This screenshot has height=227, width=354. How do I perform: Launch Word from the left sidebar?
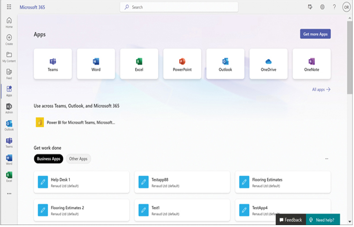pyautogui.click(x=9, y=160)
